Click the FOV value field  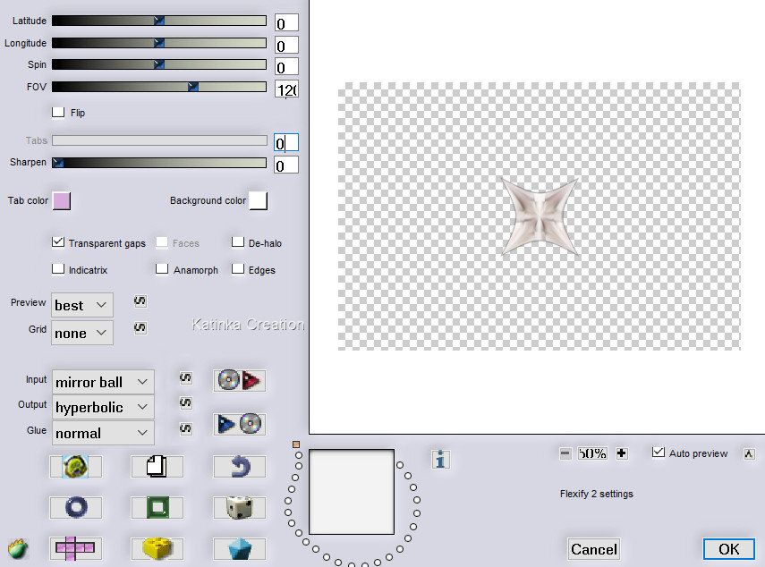286,89
